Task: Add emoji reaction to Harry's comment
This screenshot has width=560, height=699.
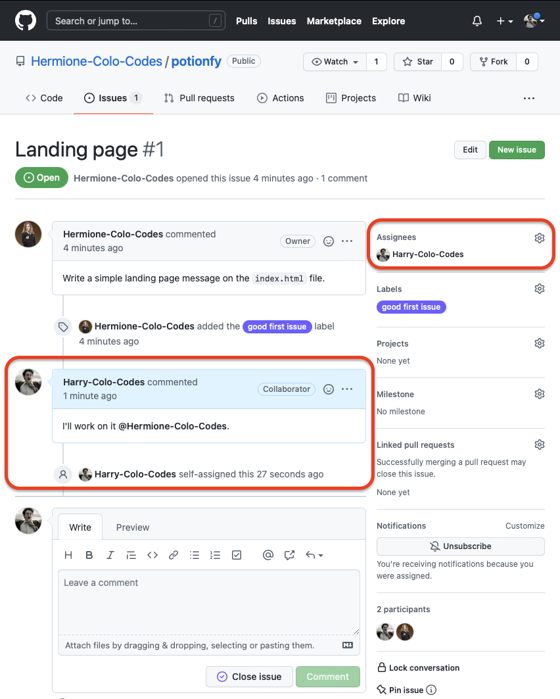Action: tap(329, 389)
